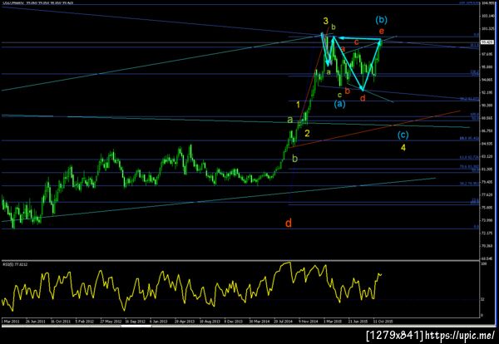
Task: Select the price axis value 81.305
Action: coord(487,170)
